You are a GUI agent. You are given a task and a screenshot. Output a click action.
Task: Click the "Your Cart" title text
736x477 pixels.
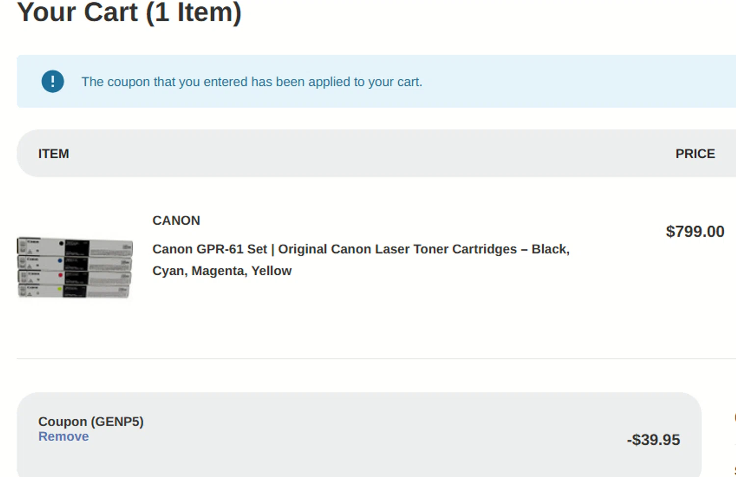pos(78,12)
